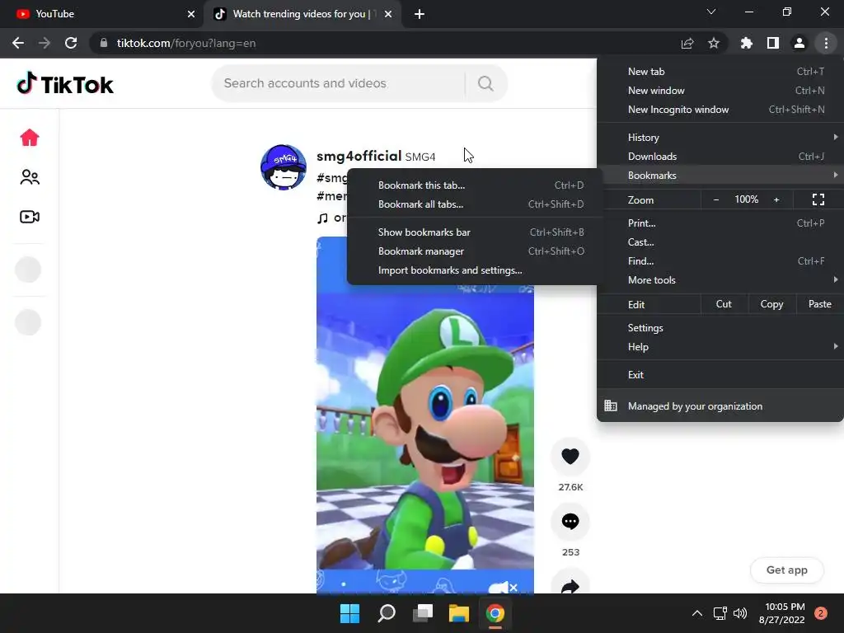Open the smg4official username link
This screenshot has height=633, width=844.
(359, 156)
